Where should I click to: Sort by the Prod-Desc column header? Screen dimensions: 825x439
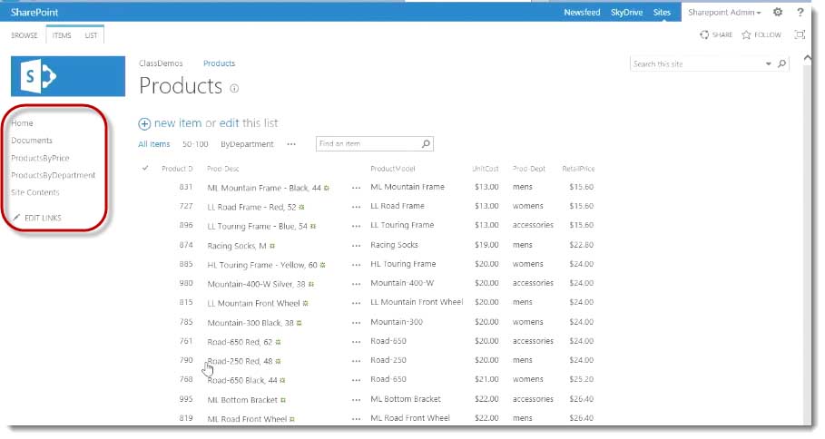tap(223, 169)
